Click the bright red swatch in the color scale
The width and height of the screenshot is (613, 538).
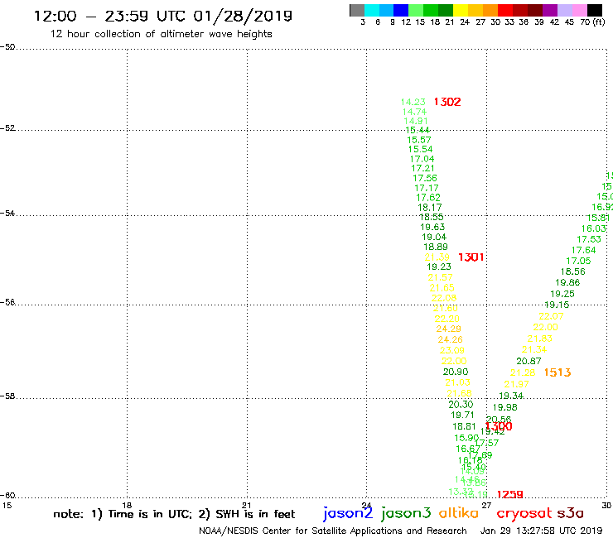pos(505,10)
